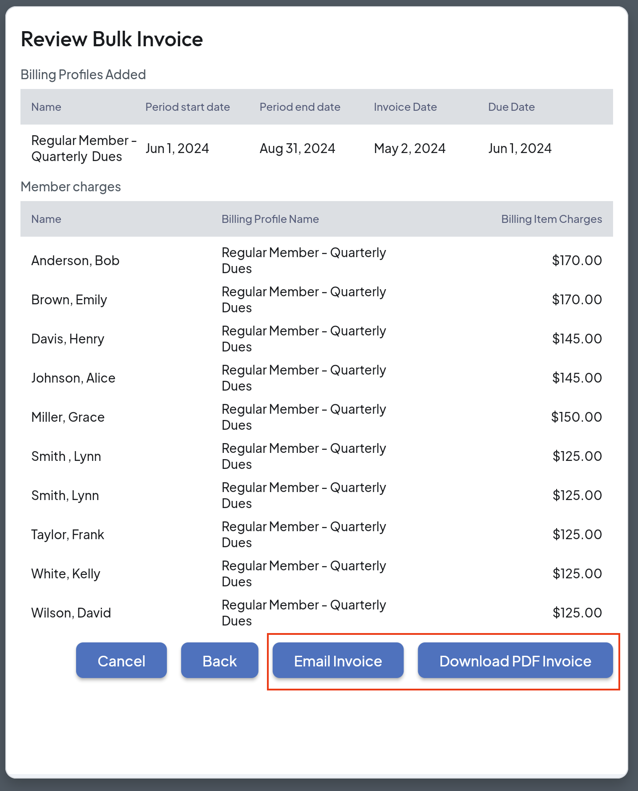Click the "Invoice Date" column header
This screenshot has height=791, width=638.
click(x=405, y=107)
